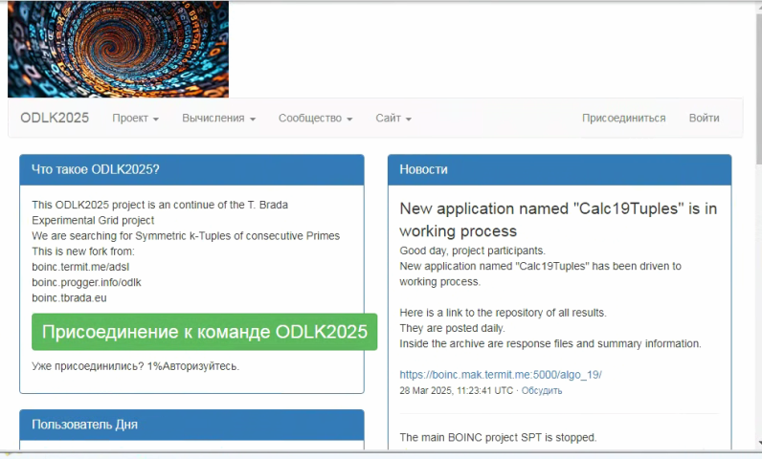The image size is (762, 459).
Task: Click green Присоединение к команде ODLK2025 button
Action: coord(205,332)
